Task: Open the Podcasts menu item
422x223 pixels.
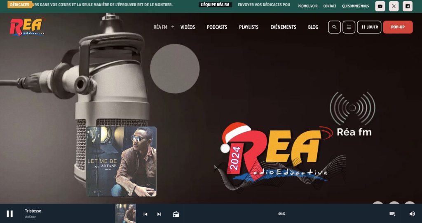Action: pyautogui.click(x=217, y=27)
